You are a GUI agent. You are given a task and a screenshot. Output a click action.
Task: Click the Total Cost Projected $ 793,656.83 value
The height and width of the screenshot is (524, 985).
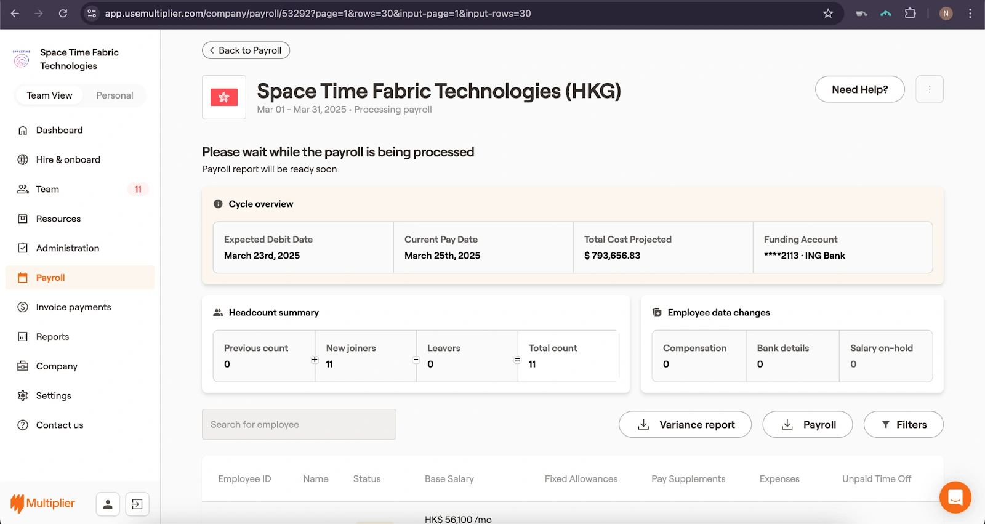(x=612, y=256)
